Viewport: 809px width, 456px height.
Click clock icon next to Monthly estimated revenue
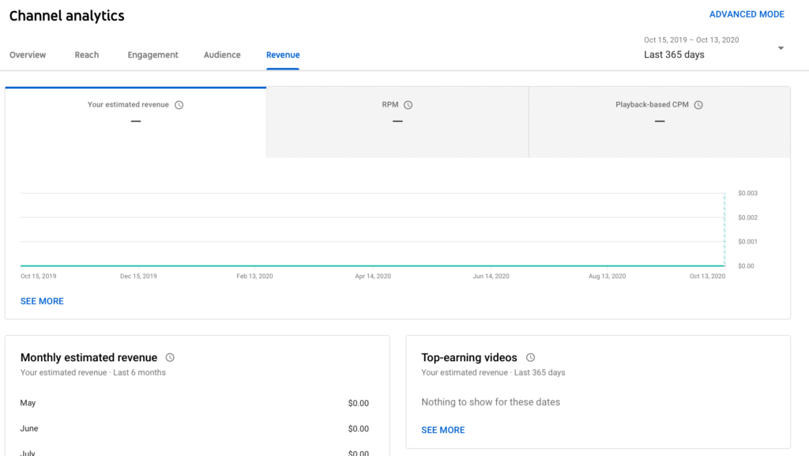point(170,358)
